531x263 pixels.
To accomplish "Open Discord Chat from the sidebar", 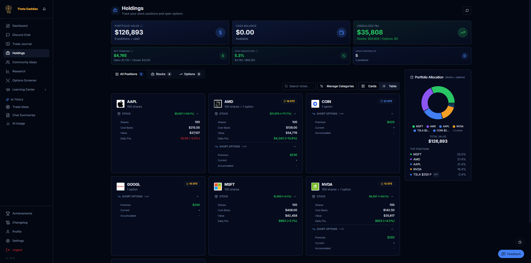I will coord(27,35).
